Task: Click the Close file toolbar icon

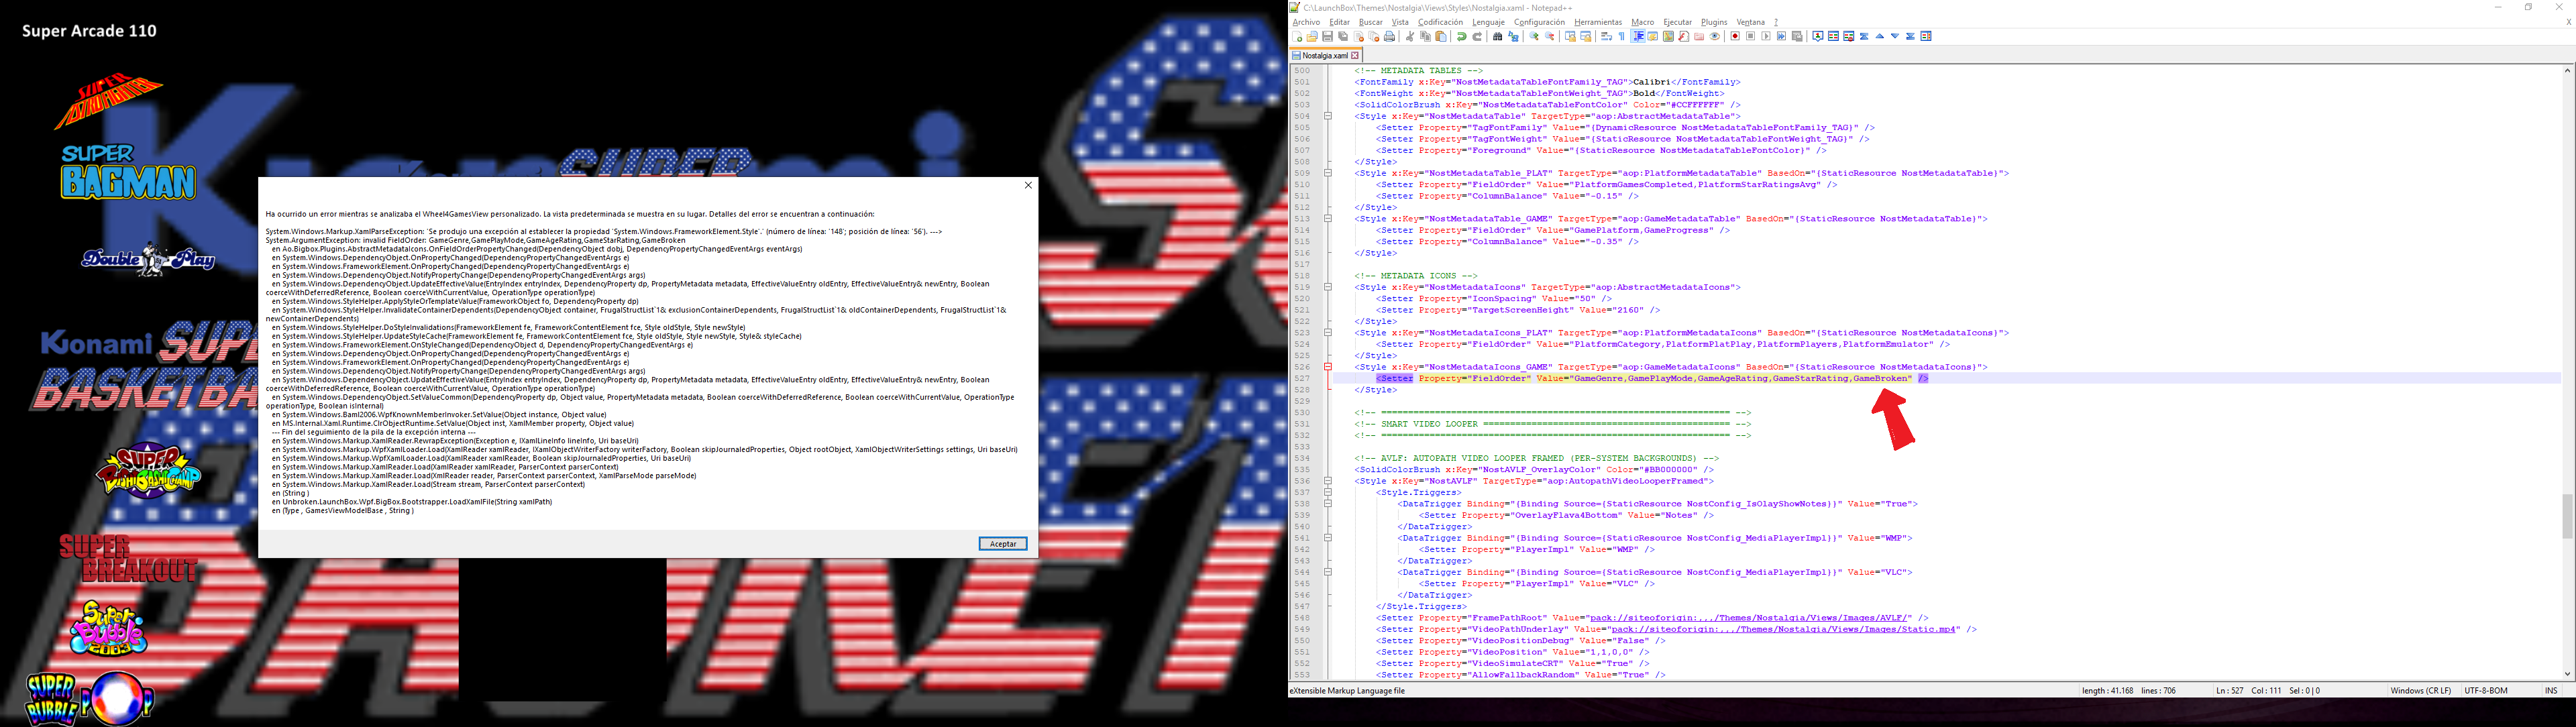Action: pos(1359,37)
